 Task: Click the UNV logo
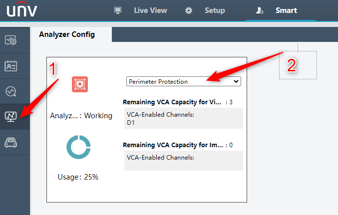pos(22,9)
